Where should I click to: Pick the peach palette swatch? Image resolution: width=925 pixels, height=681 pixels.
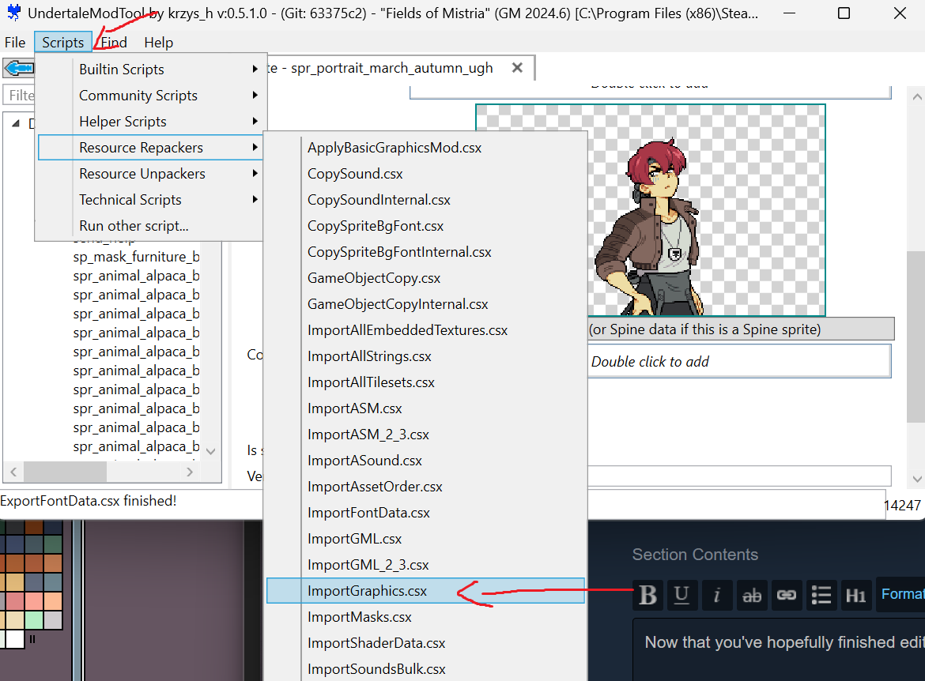[53, 601]
